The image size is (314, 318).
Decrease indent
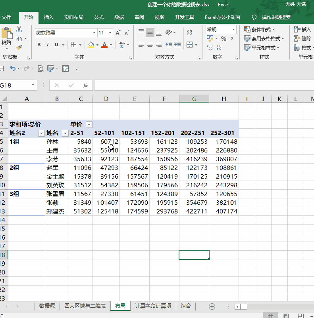[168, 45]
